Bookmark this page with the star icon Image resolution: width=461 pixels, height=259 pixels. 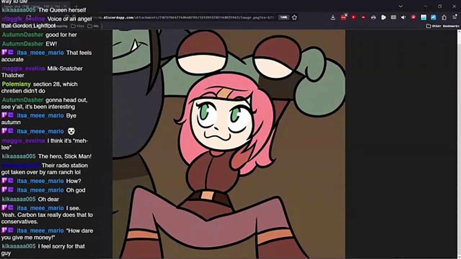click(x=295, y=17)
